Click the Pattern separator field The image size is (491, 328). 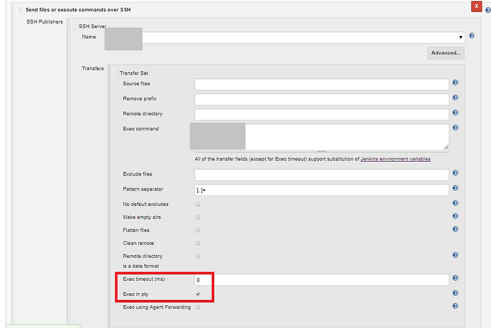[x=321, y=190]
